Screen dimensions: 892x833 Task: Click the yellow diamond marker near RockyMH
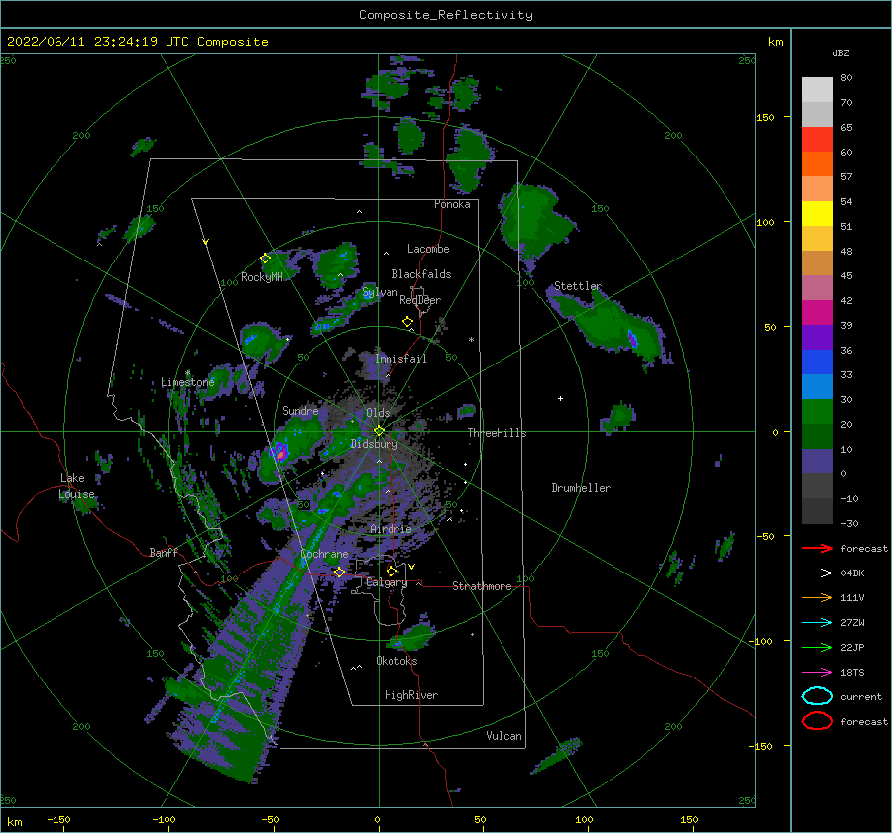coord(265,259)
